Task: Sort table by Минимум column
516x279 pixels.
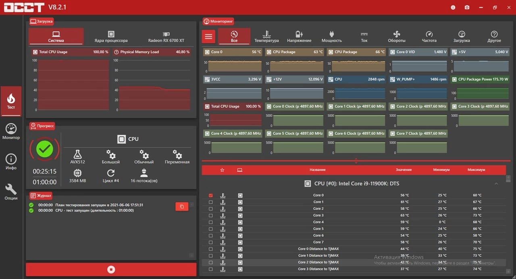Action: tap(441, 170)
